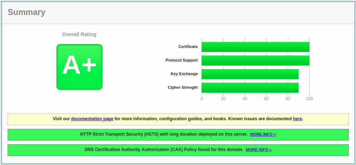The height and width of the screenshot is (165, 356).
Task: Click the 0 axis value
Action: click(x=202, y=99)
